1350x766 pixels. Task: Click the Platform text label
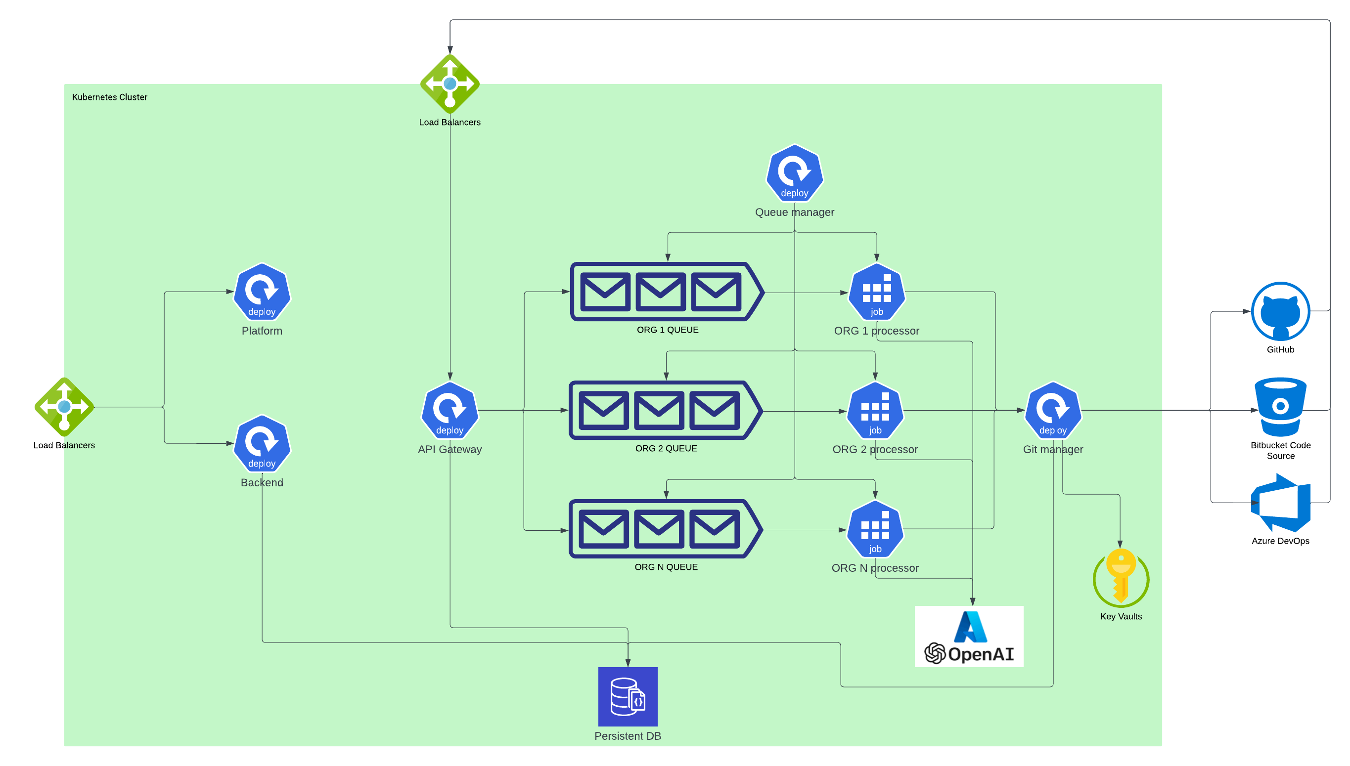coord(262,331)
